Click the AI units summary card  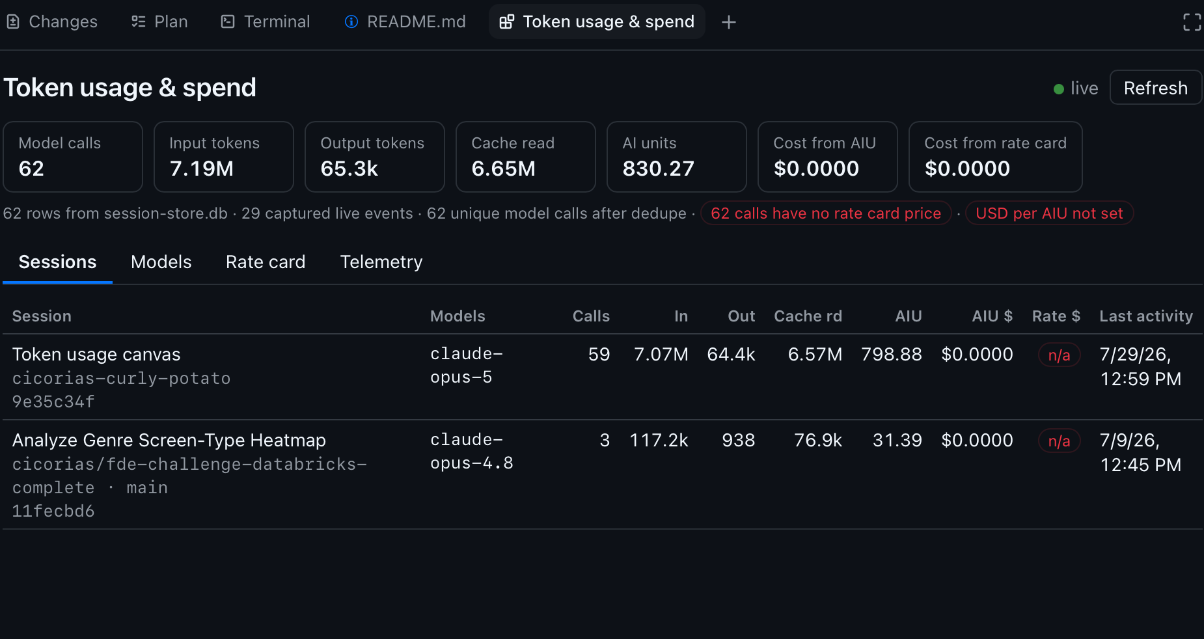click(677, 157)
